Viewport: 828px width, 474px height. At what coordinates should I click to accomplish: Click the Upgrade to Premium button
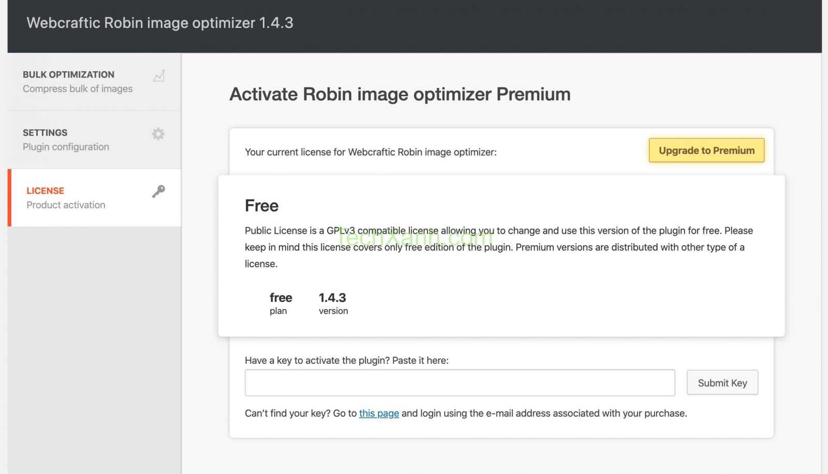click(x=706, y=150)
